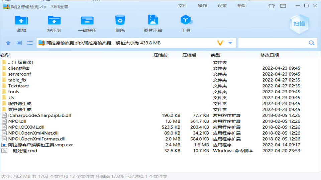The image size is (321, 180).
Task: Select the 一键处理.cmd file icon
Action: tap(4, 151)
